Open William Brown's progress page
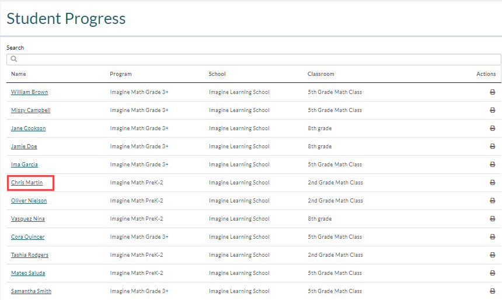The image size is (502, 300). (29, 92)
